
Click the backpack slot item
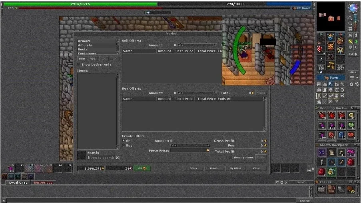click(x=341, y=40)
